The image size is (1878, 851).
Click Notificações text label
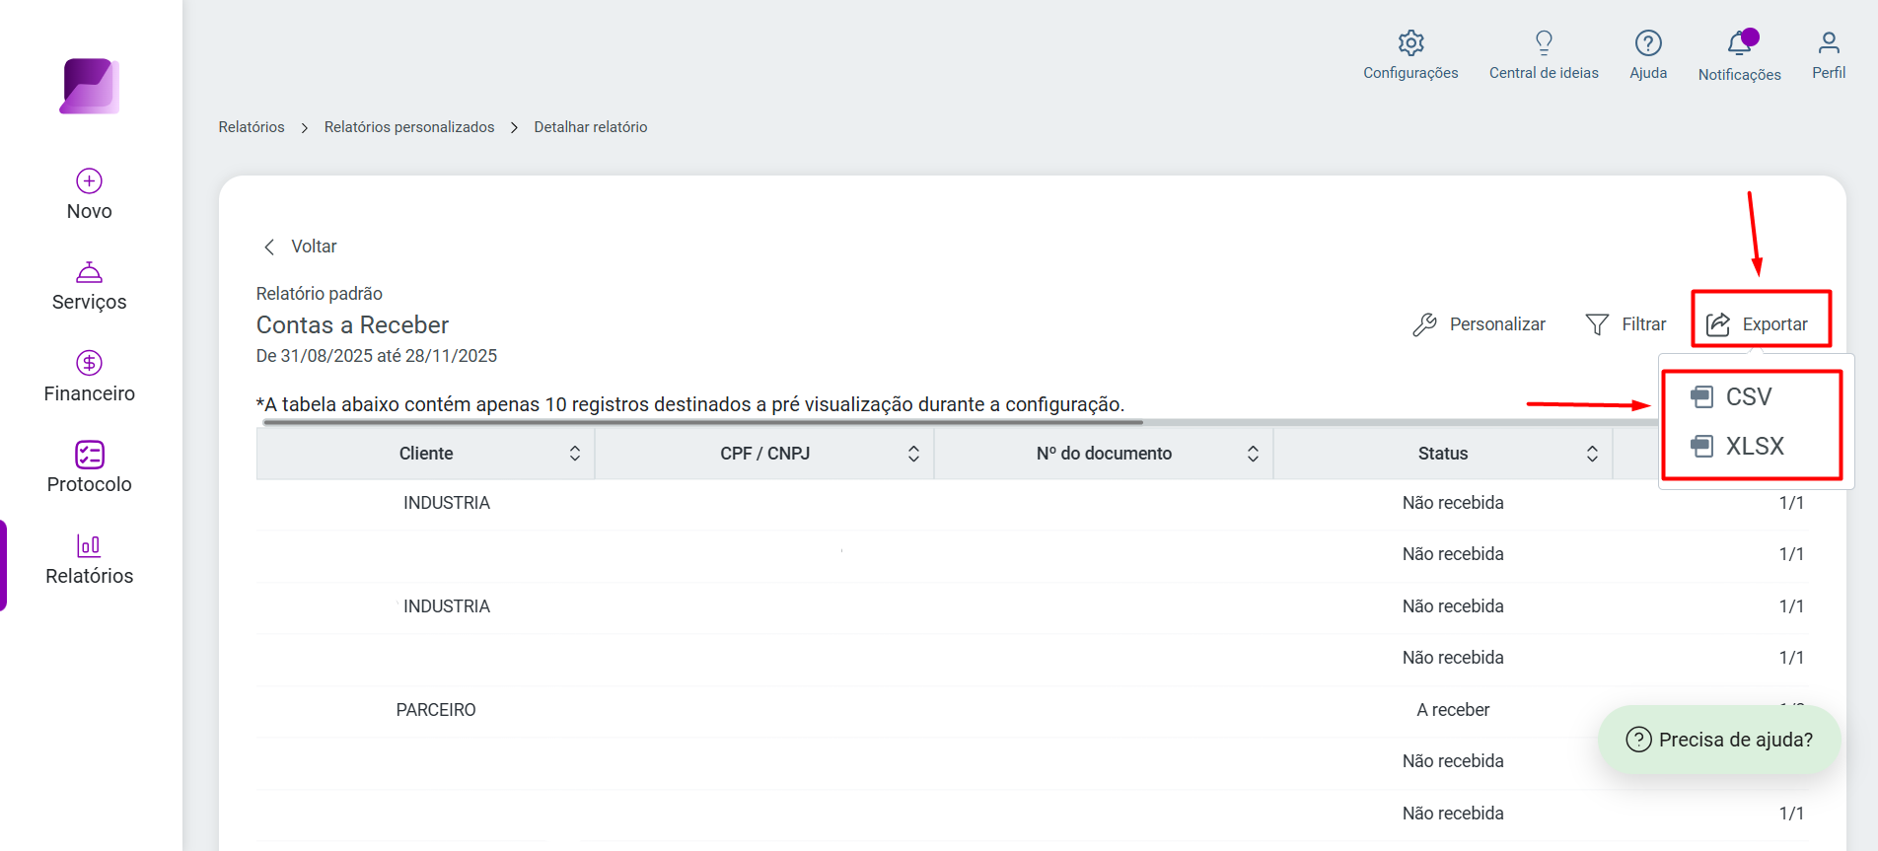(1740, 75)
